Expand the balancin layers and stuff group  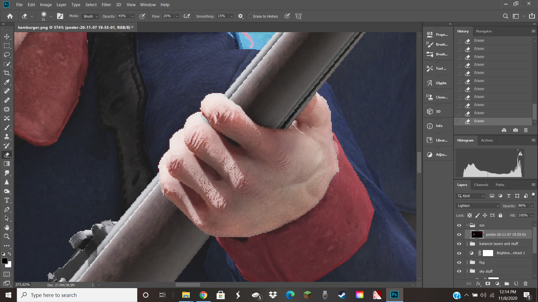[x=467, y=244]
